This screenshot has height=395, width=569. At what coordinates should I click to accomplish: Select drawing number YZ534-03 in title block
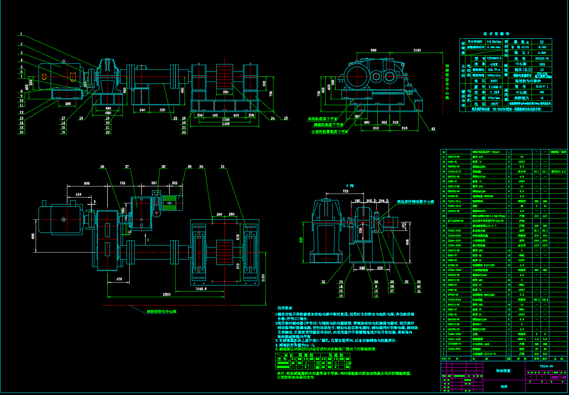point(546,366)
